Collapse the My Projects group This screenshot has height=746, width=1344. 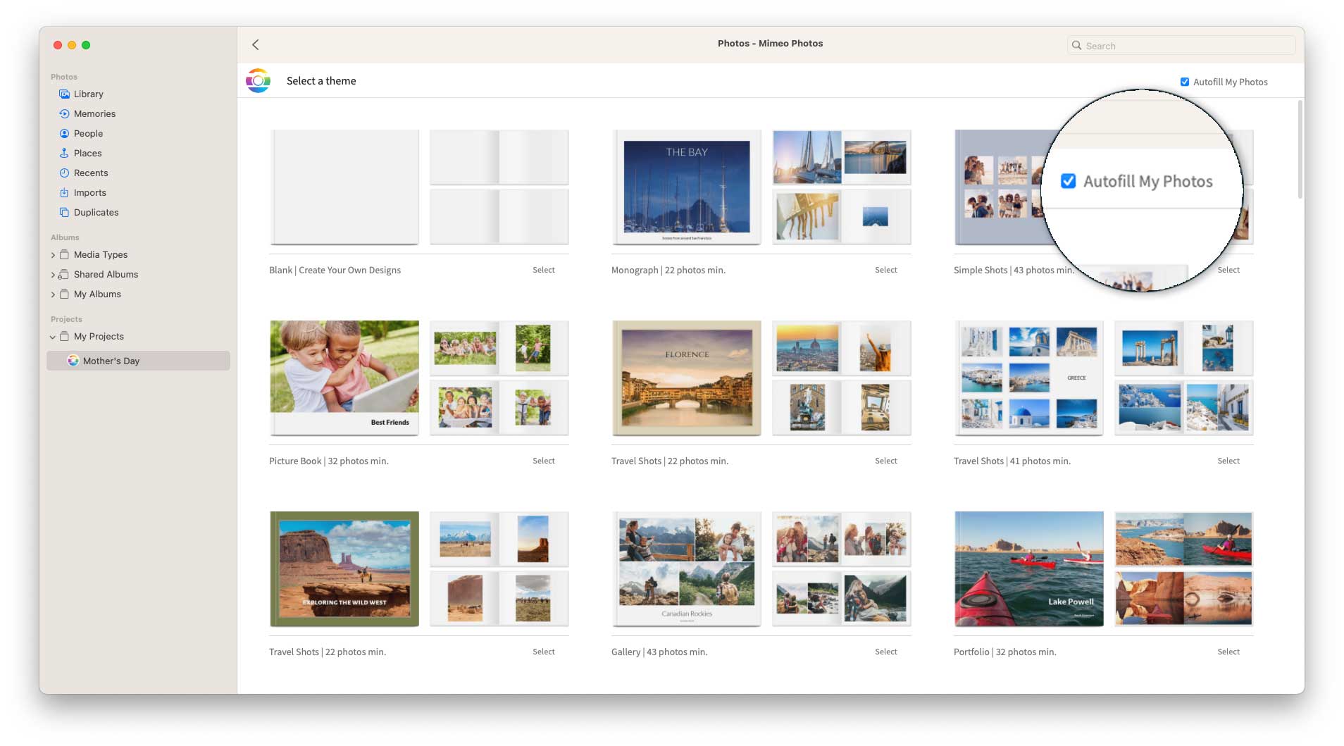click(53, 337)
